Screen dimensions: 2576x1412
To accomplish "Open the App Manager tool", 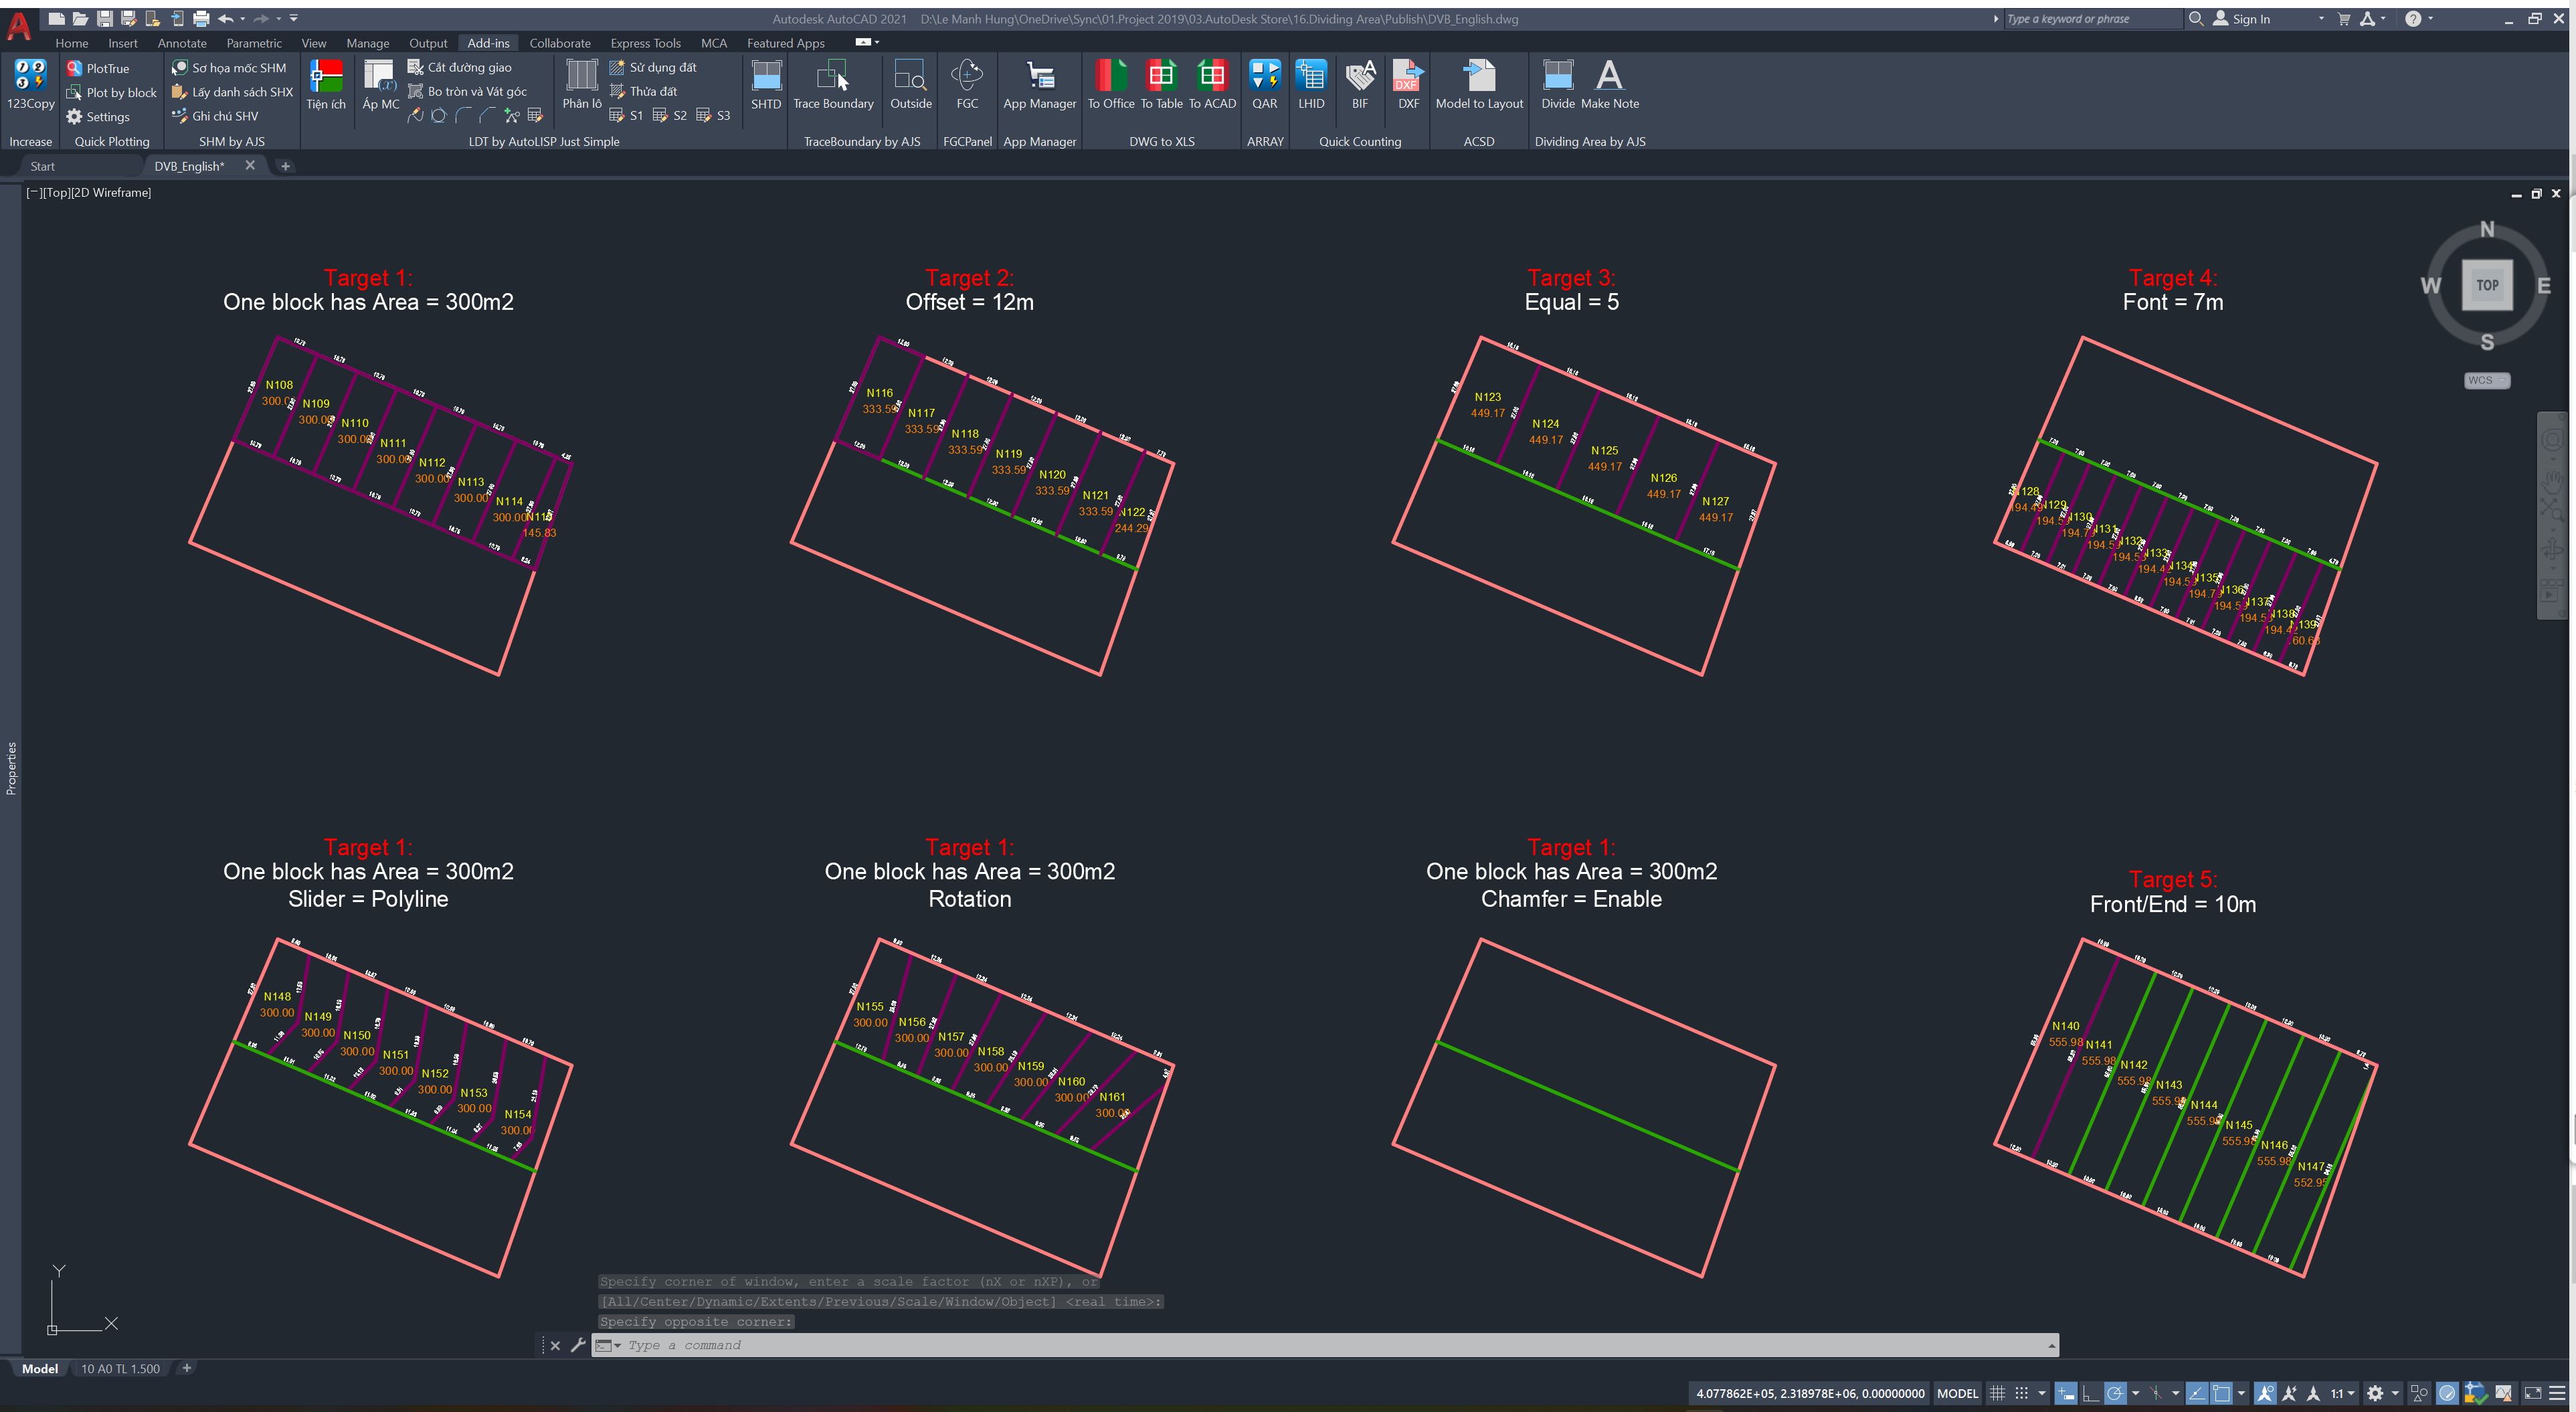I will [1039, 77].
